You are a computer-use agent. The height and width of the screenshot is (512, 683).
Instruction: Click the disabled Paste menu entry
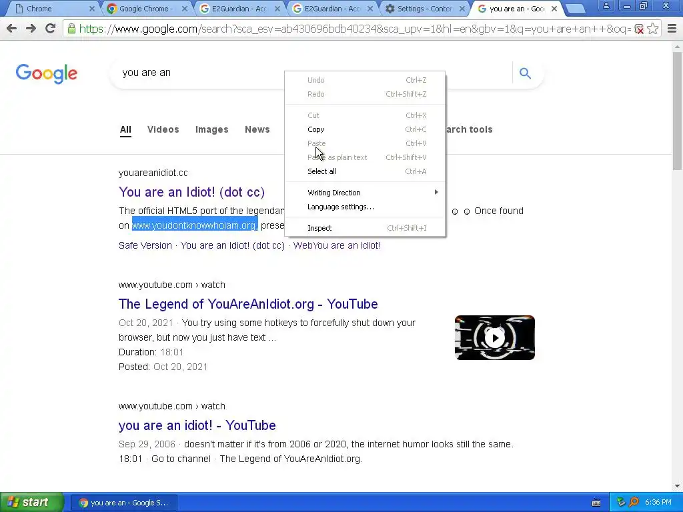tap(365, 143)
